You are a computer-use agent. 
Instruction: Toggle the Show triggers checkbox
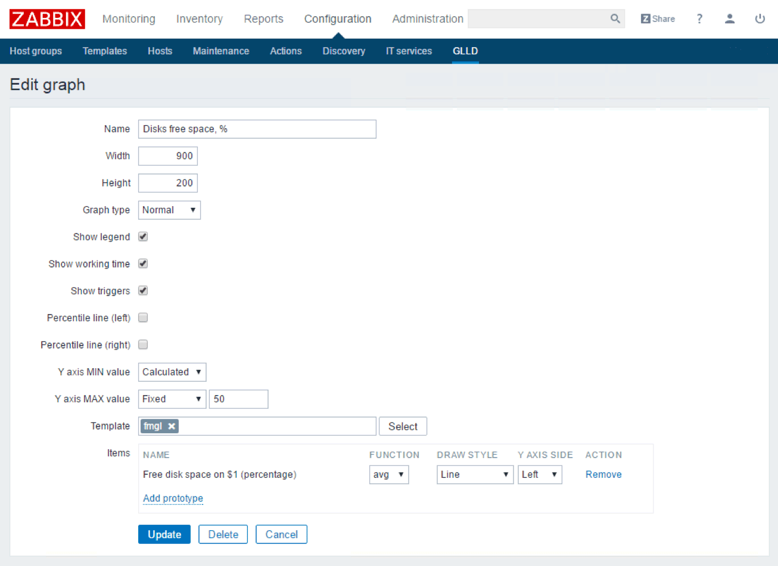coord(143,291)
